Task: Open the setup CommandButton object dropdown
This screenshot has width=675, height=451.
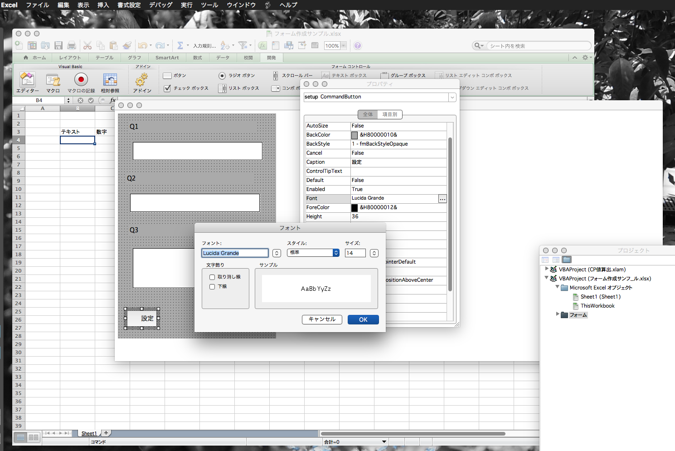Action: coord(452,97)
